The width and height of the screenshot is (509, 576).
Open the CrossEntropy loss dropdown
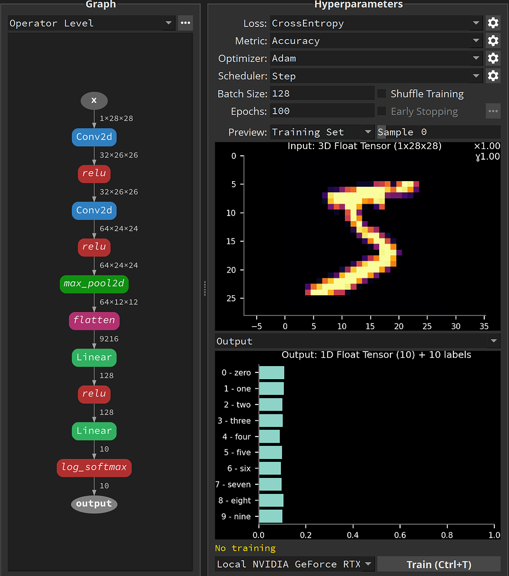(371, 23)
